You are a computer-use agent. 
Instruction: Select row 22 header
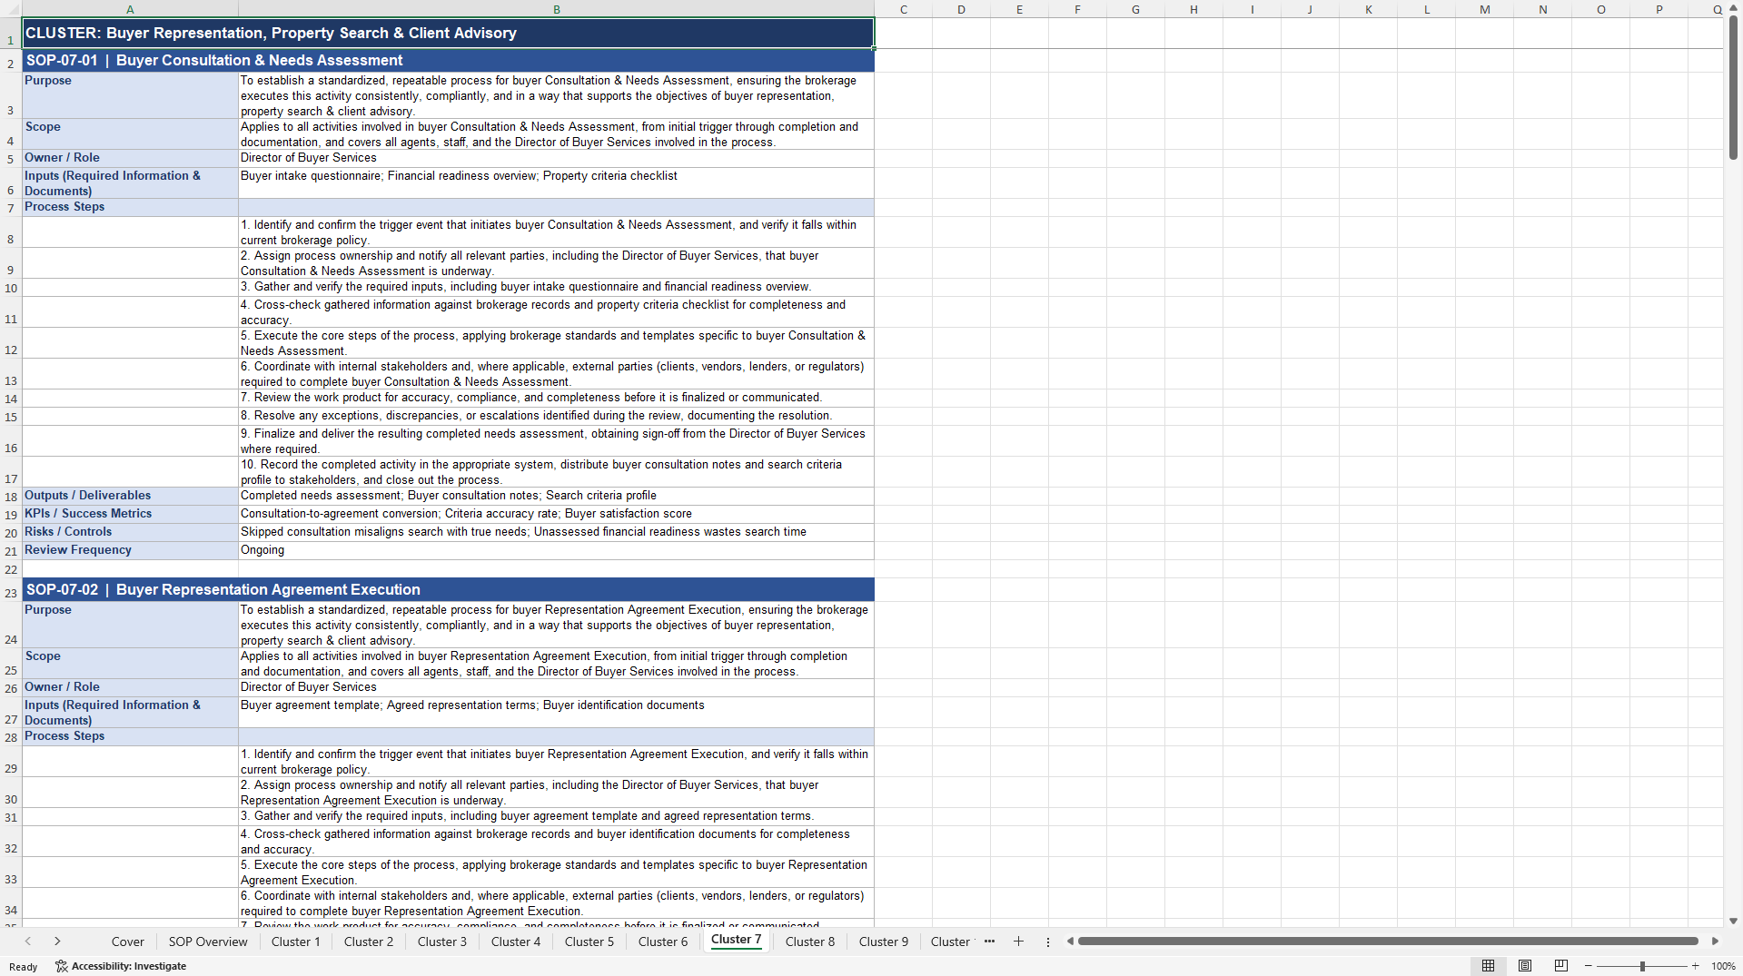[x=11, y=569]
